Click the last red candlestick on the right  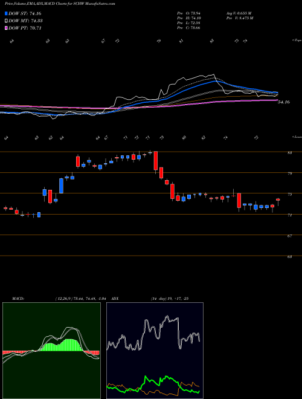click(278, 199)
